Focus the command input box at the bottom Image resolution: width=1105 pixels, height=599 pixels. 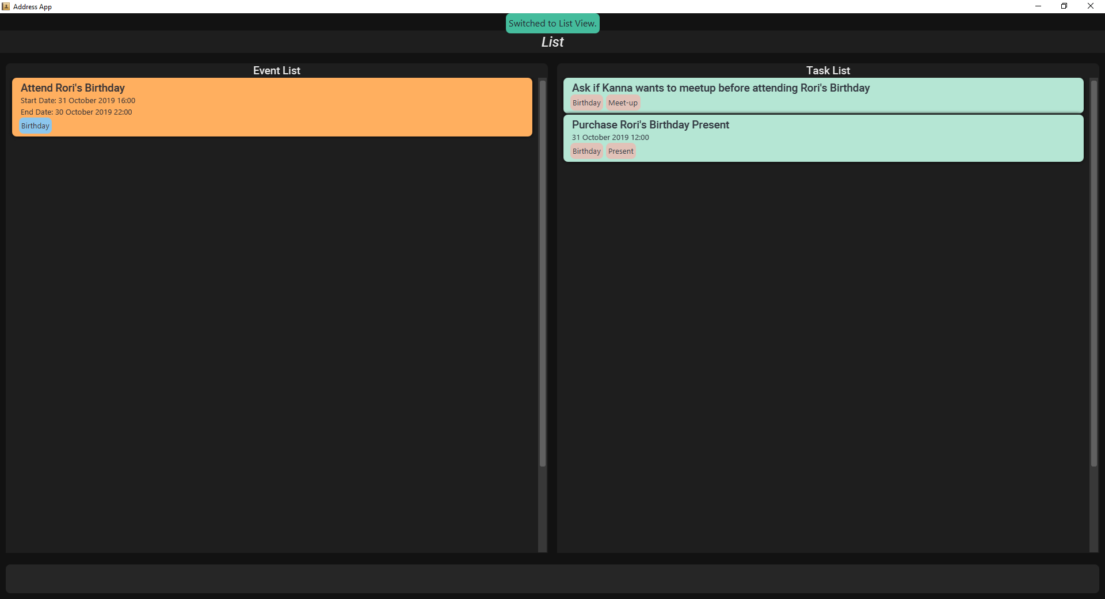point(552,579)
